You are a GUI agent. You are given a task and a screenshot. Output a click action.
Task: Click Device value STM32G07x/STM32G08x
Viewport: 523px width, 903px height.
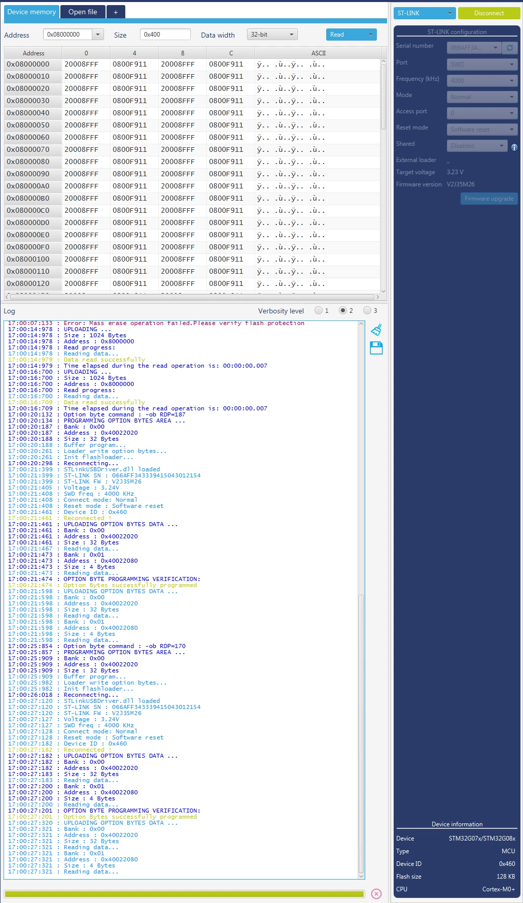(x=482, y=838)
